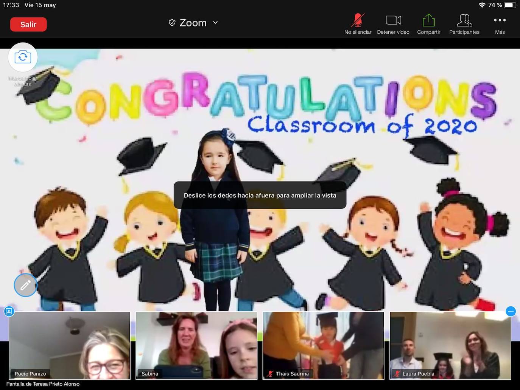This screenshot has width=520, height=390.
Task: Select Sabina's video thumbnail
Action: pos(196,345)
